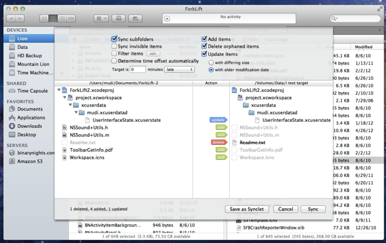Screen dimensions: 386x243
Task: Select the Data drive in sidebar
Action: click(x=29, y=47)
